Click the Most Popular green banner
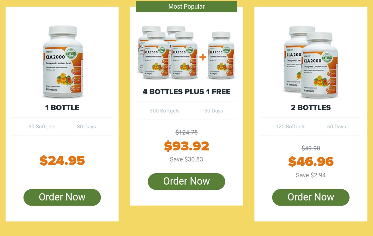Screen dimensions: 373x236 point(186,7)
